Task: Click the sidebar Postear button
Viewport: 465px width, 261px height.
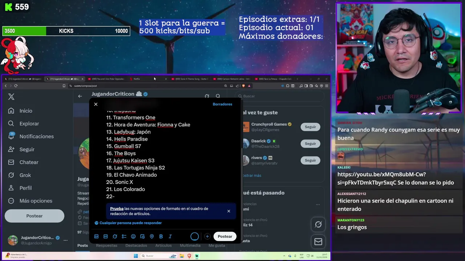Action: 35,216
